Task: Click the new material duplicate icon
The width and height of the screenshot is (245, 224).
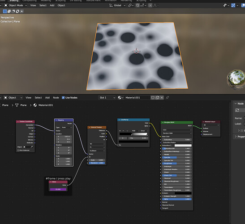Action: tap(157, 98)
